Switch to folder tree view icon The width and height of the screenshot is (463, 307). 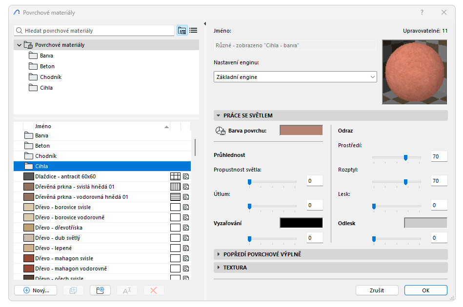tap(182, 30)
